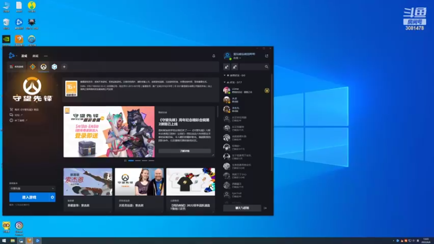The height and width of the screenshot is (244, 434).
Task: Open the 游戏 (Games) tab
Action: (x=24, y=56)
